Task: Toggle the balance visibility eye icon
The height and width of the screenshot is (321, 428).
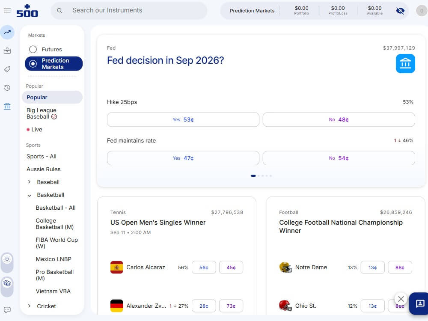Action: click(400, 11)
